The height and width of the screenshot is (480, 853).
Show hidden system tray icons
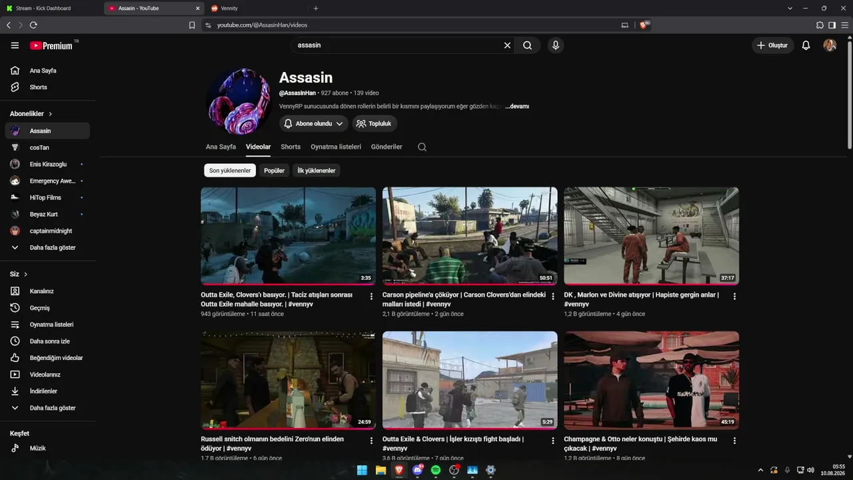[x=760, y=470]
